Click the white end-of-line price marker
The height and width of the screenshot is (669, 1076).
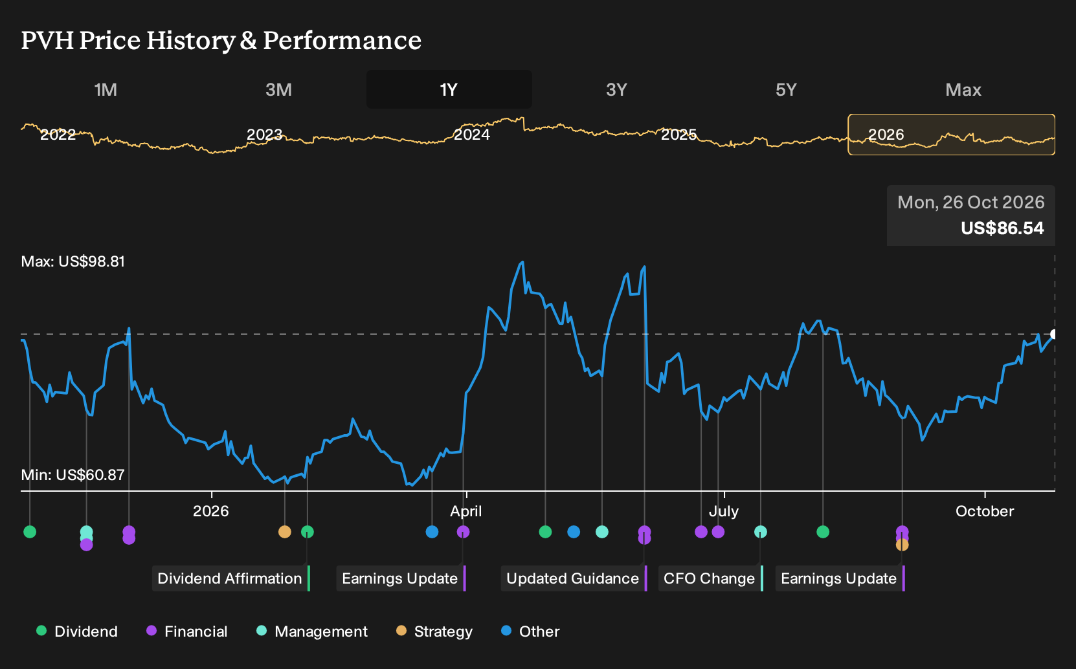(x=1054, y=334)
